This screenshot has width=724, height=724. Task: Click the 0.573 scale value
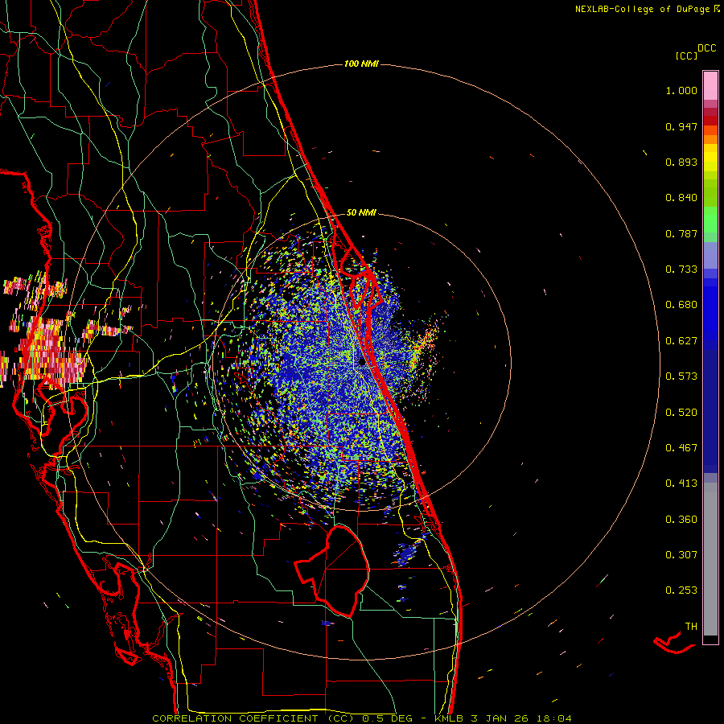(681, 376)
